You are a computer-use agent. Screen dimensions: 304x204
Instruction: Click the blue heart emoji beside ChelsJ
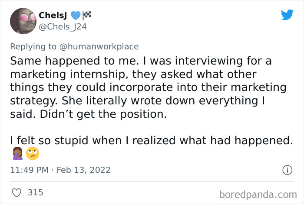point(76,15)
